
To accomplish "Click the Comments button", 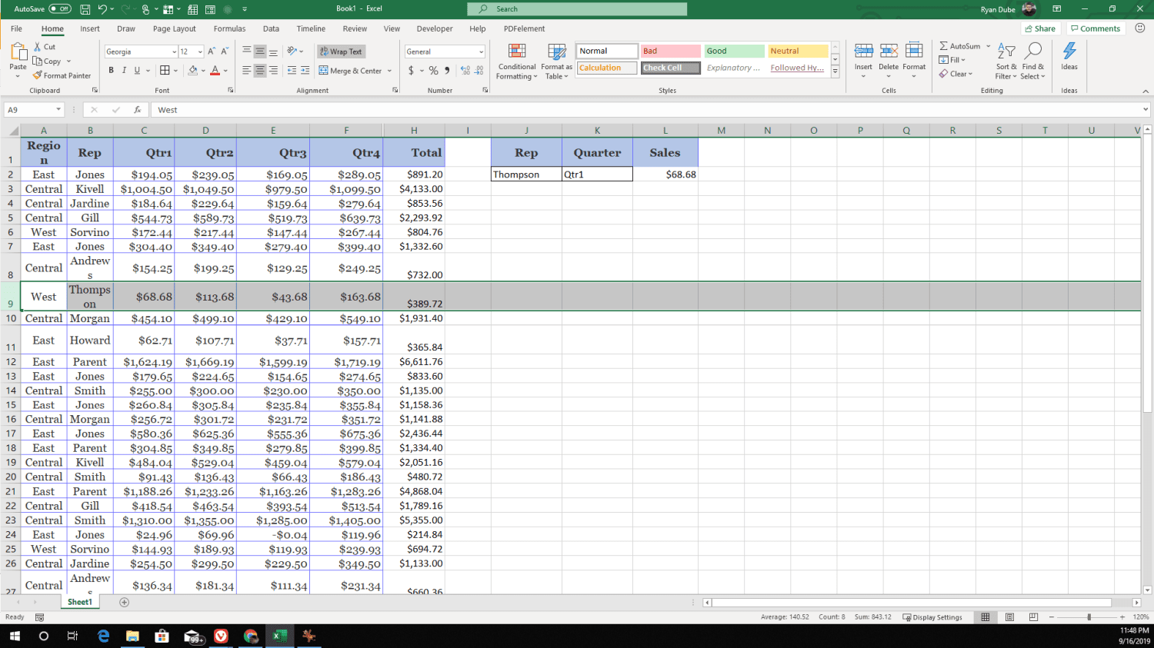I will click(1096, 28).
